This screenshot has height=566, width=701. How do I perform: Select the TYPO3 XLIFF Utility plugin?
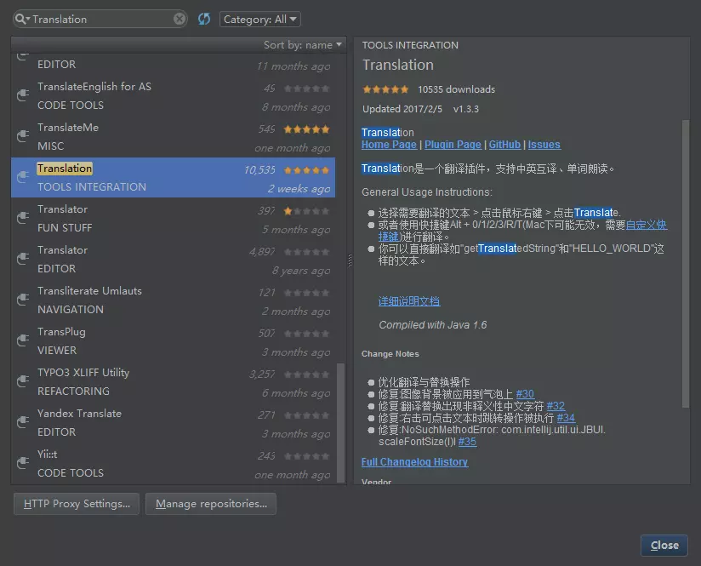pos(173,381)
